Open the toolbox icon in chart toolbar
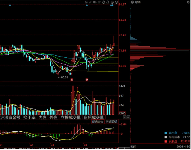Screen dimensions: 191x150 click(99, 2)
